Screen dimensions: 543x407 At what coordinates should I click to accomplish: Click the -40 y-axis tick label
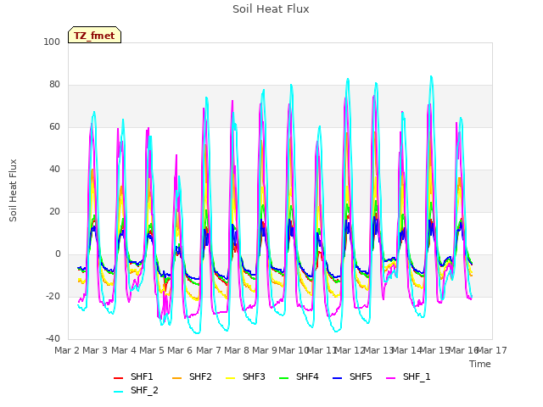tap(53, 339)
